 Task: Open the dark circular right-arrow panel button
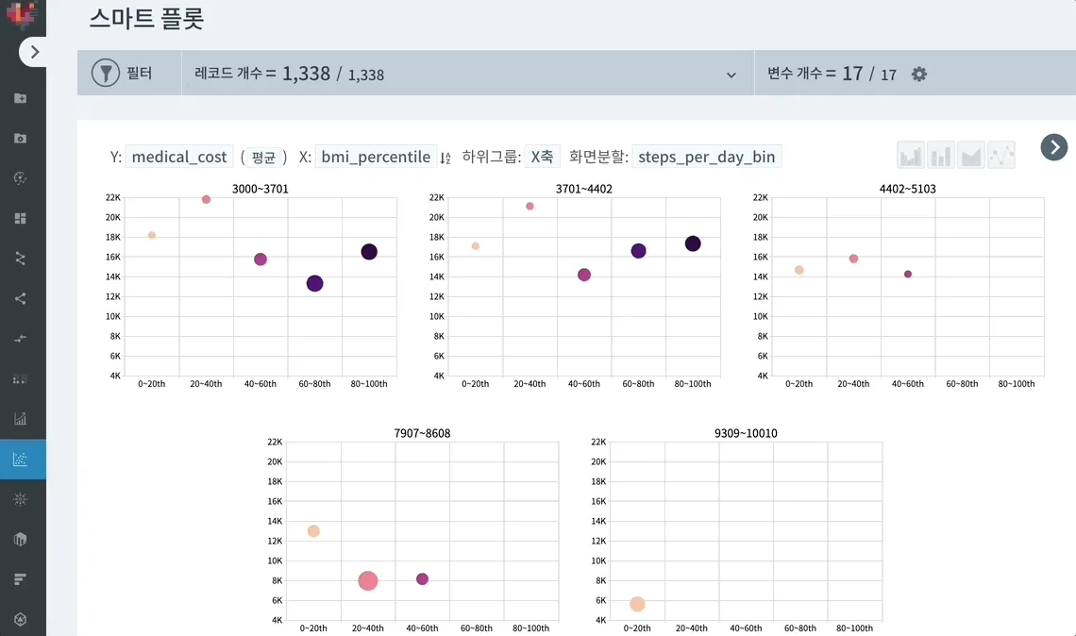pyautogui.click(x=1054, y=147)
